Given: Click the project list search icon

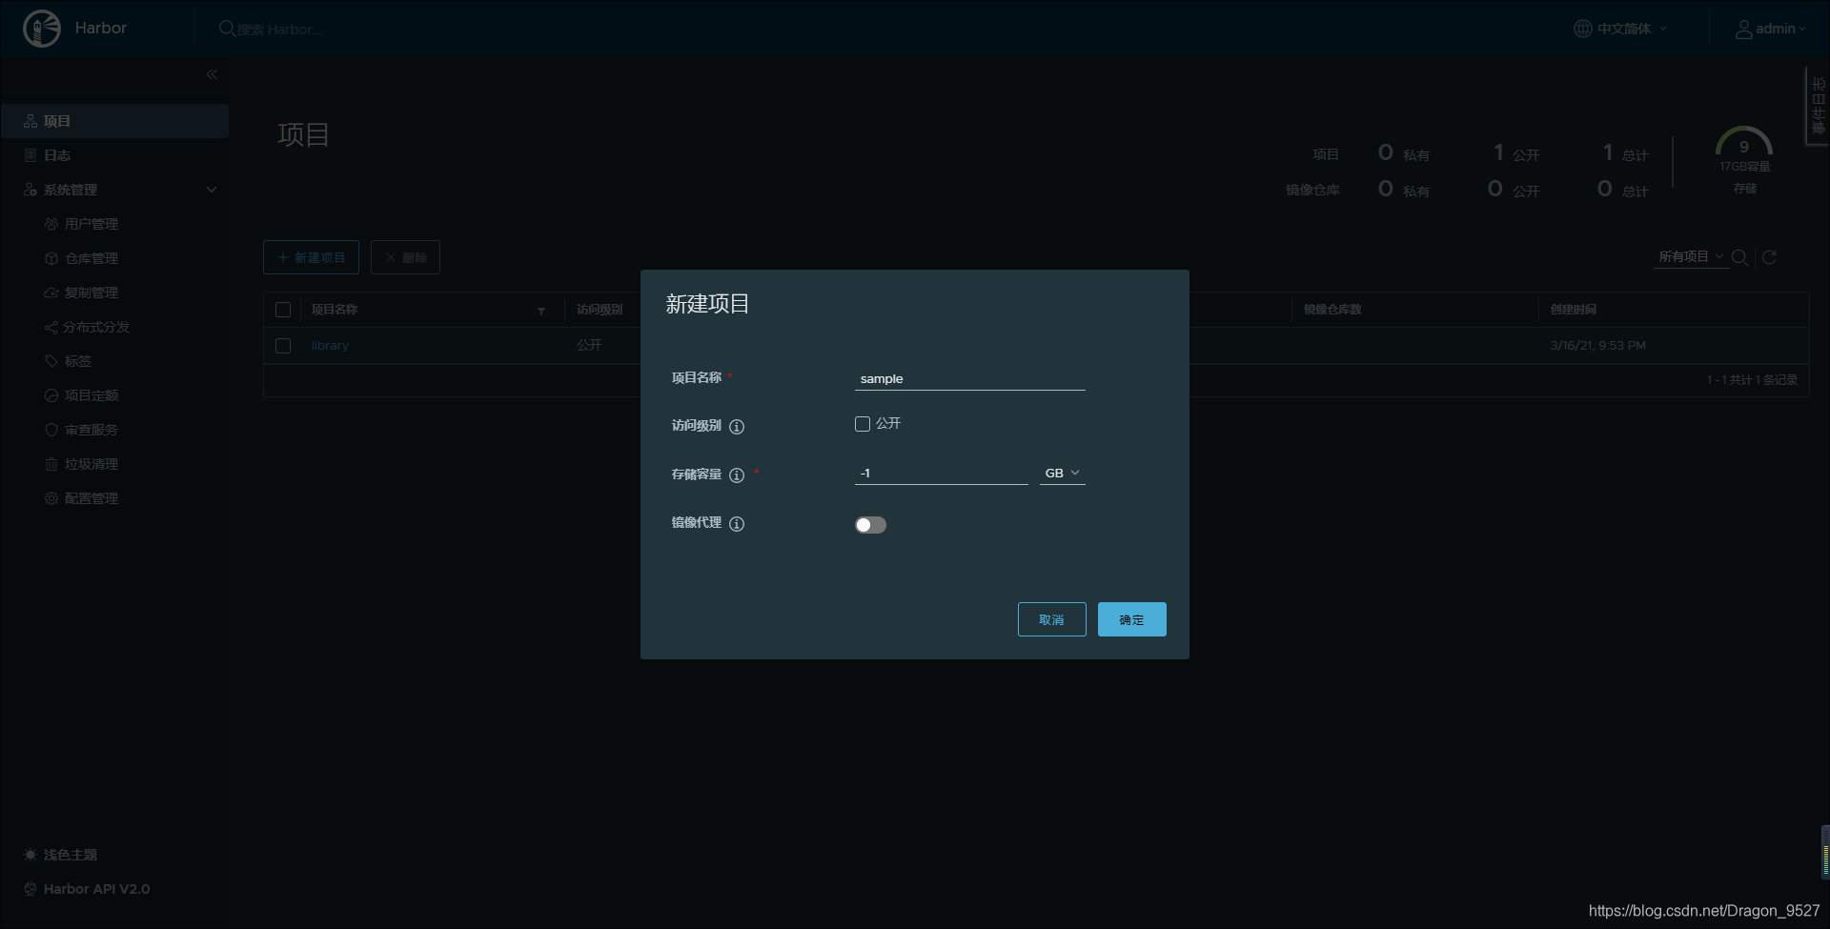Looking at the screenshot, I should click(1739, 257).
